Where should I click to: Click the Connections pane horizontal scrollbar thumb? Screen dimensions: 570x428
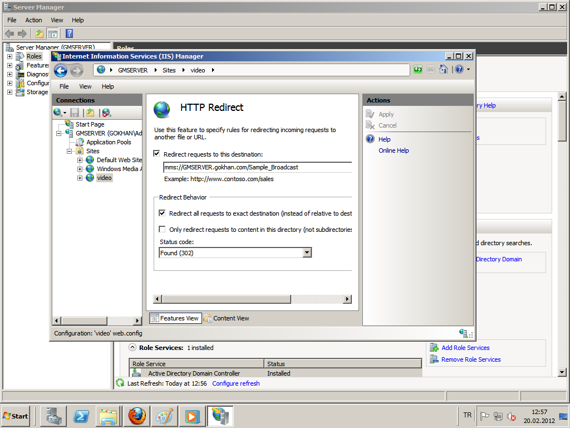pyautogui.click(x=85, y=320)
